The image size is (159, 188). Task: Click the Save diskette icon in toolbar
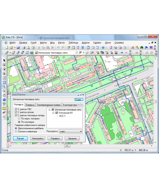(18, 48)
